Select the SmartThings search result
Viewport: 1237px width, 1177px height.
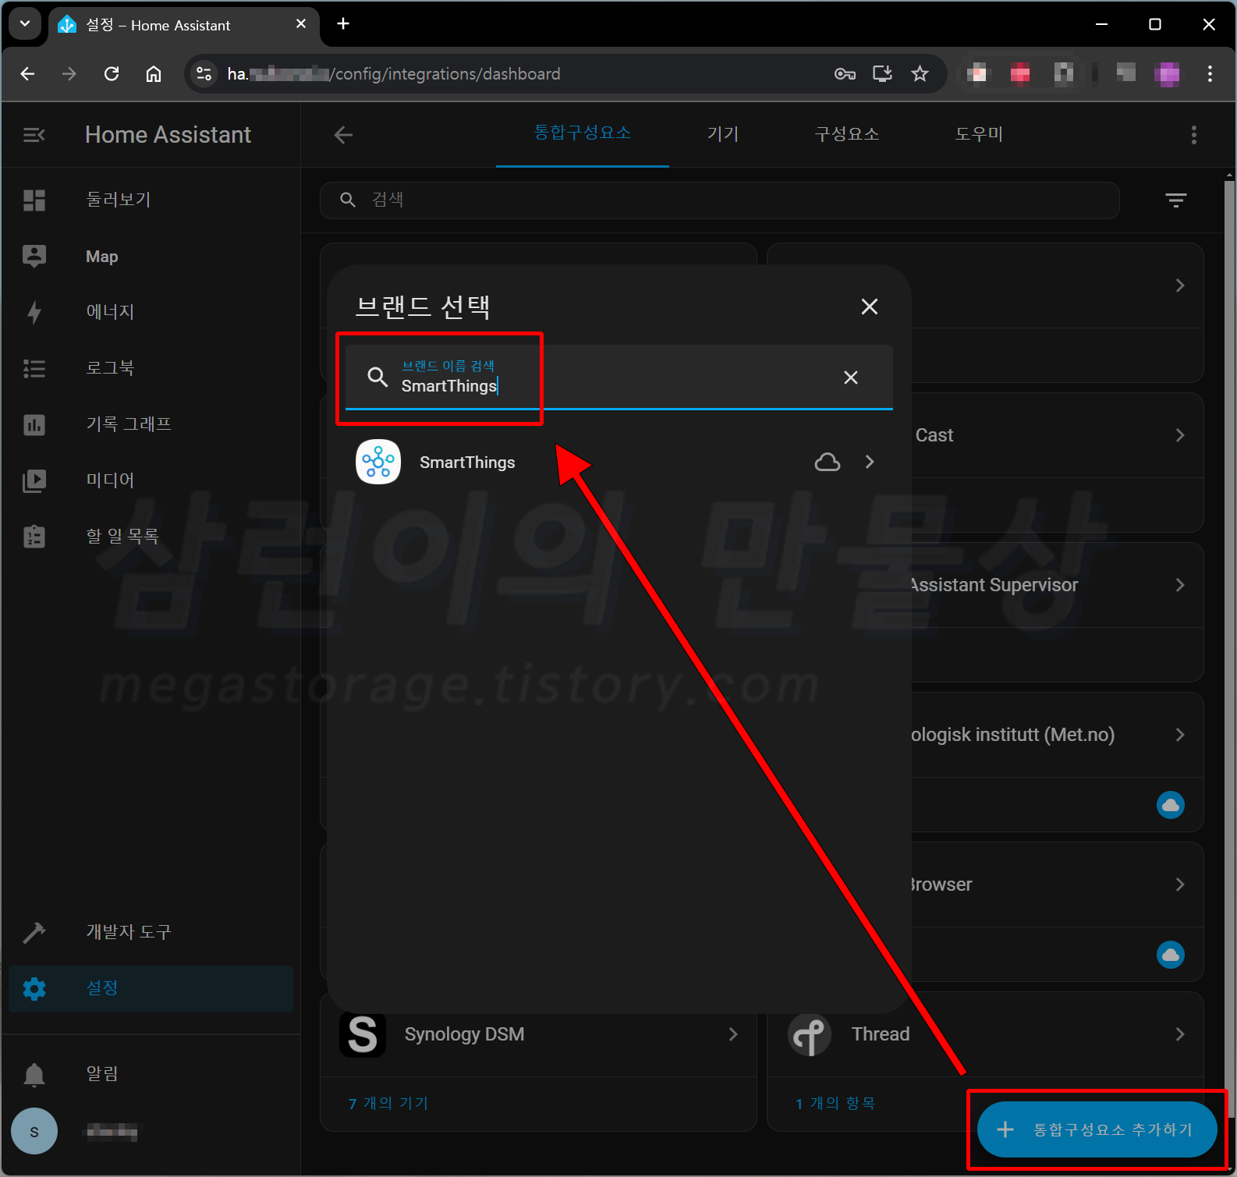coord(618,462)
